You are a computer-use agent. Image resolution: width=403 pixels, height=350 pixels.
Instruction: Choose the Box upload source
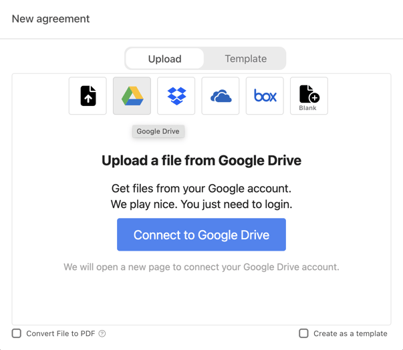[x=265, y=96]
